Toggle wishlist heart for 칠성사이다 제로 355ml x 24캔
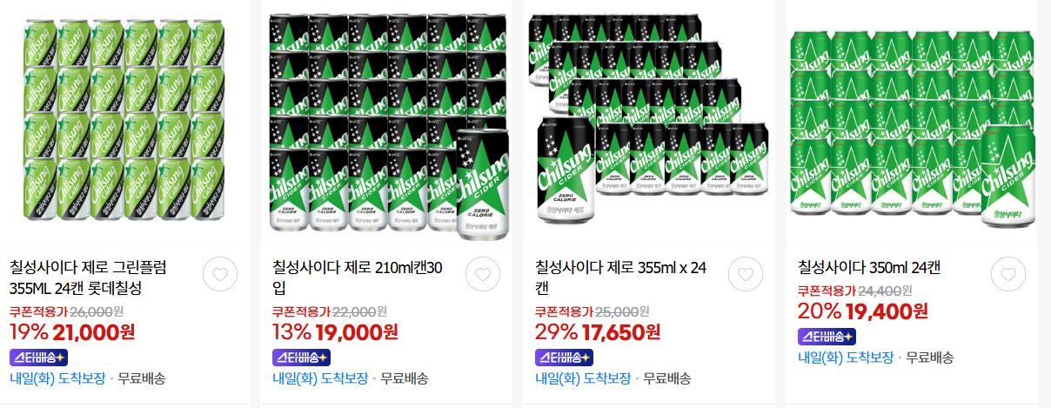Viewport: 1051px width, 408px height. tap(745, 276)
